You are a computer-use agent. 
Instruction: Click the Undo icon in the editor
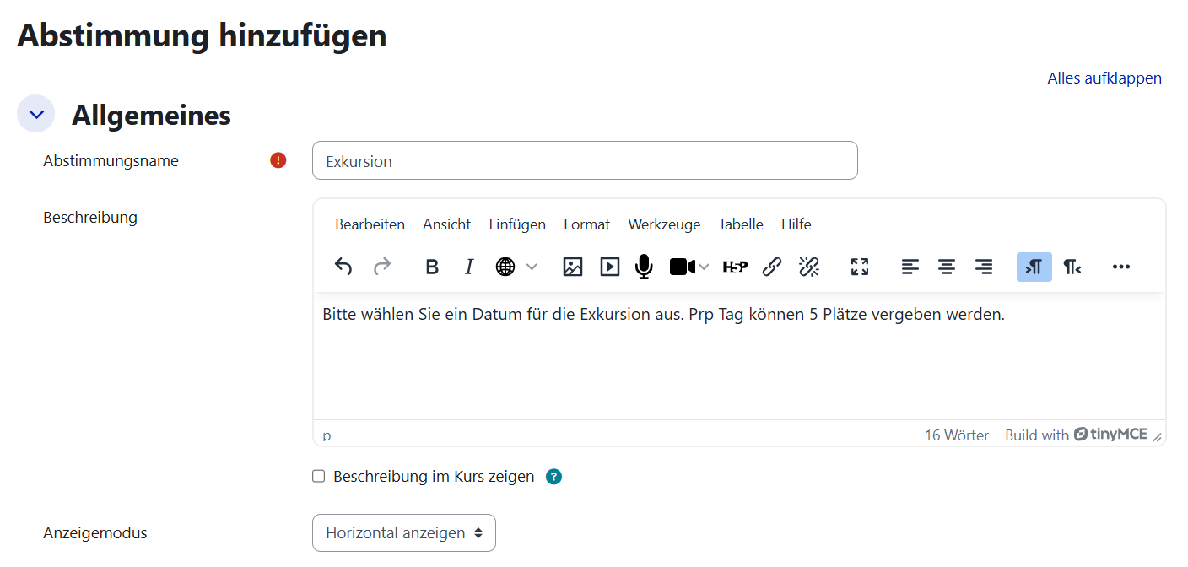point(343,267)
